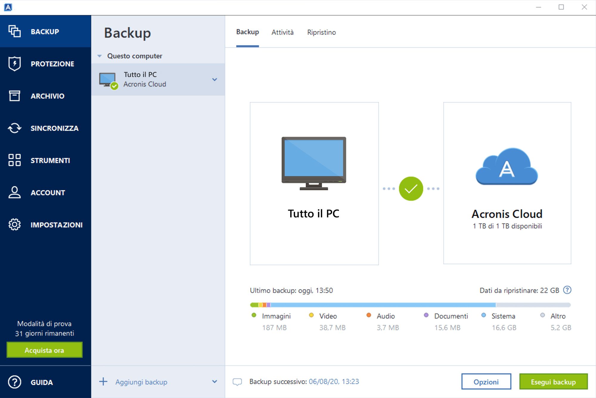Open the Aggiungi backup dropdown arrow
Viewport: 596px width, 398px height.
215,382
